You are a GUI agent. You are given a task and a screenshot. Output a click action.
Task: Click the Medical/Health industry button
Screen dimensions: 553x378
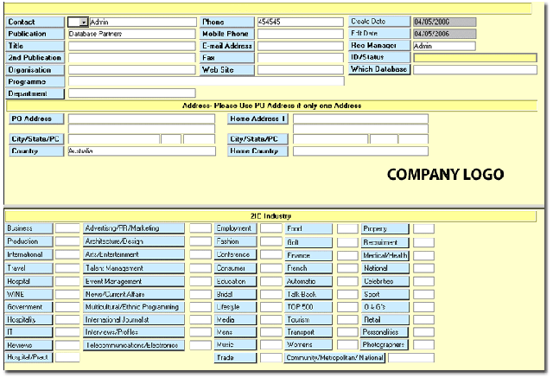[385, 255]
